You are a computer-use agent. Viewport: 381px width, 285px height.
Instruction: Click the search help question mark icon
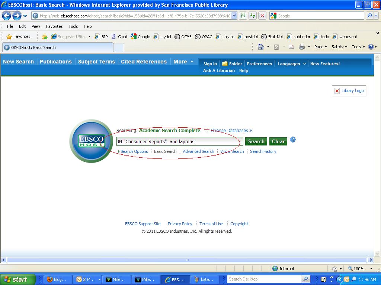293,140
